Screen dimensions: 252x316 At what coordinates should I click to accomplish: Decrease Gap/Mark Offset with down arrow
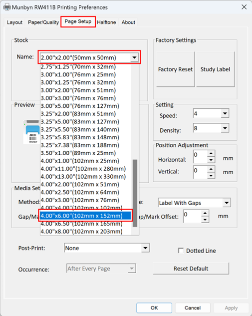[x=205, y=220]
